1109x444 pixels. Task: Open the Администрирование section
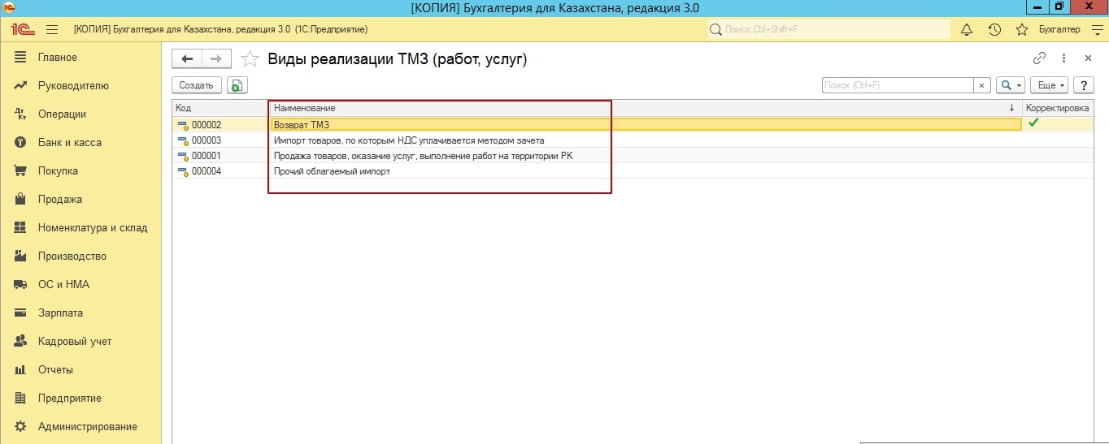tap(87, 427)
